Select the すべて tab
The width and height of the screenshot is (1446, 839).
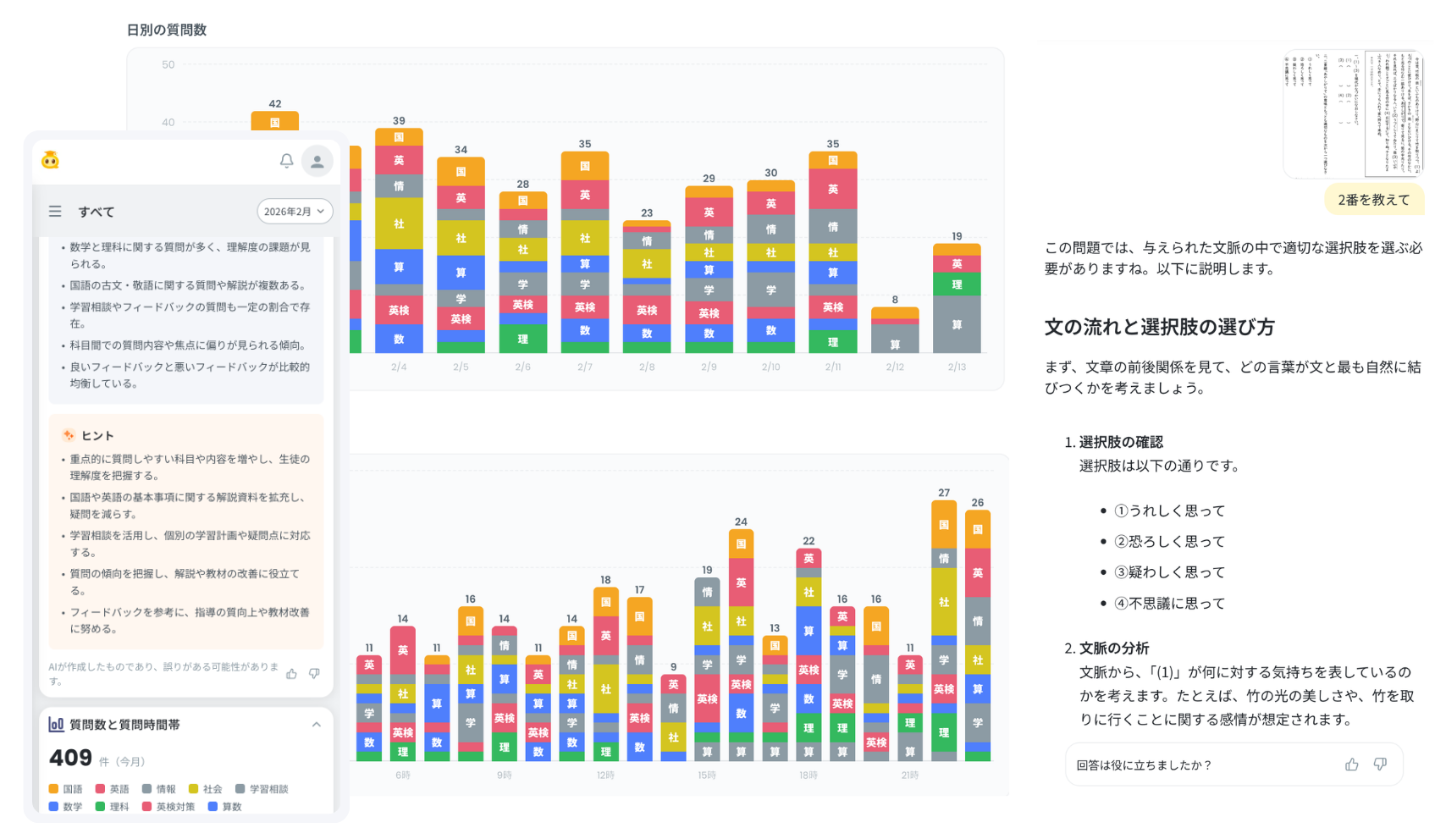coord(97,212)
